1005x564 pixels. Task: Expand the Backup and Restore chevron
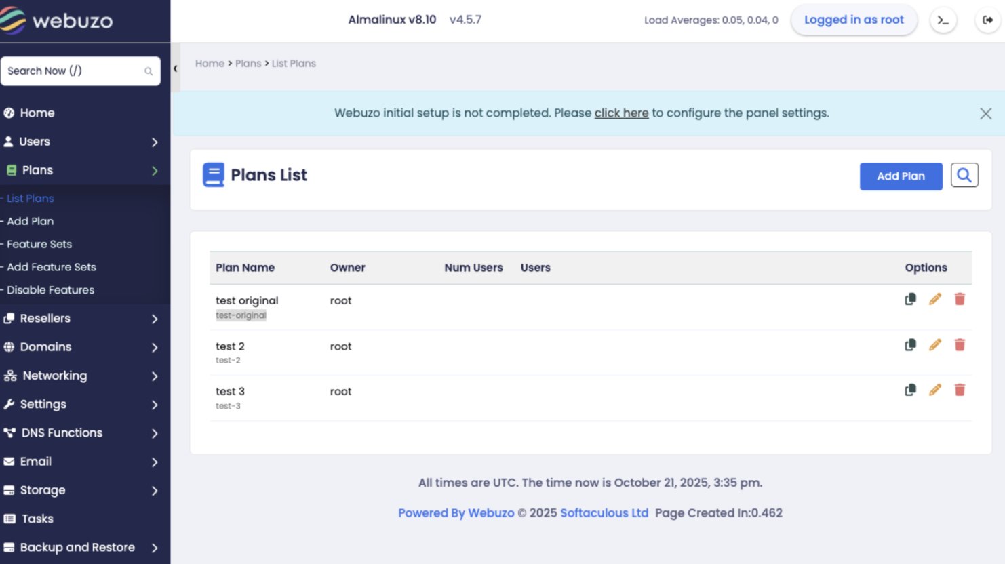[155, 548]
